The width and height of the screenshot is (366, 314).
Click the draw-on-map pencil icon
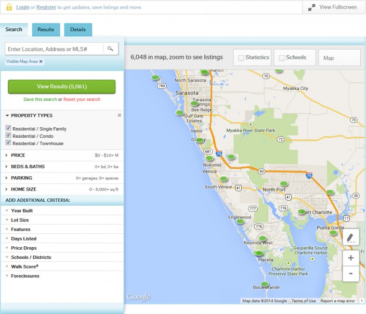(x=351, y=237)
